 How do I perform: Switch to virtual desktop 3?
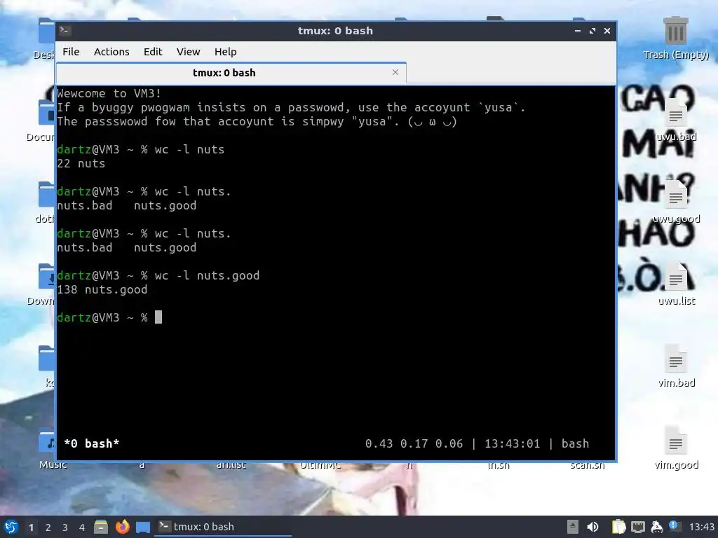click(x=65, y=527)
